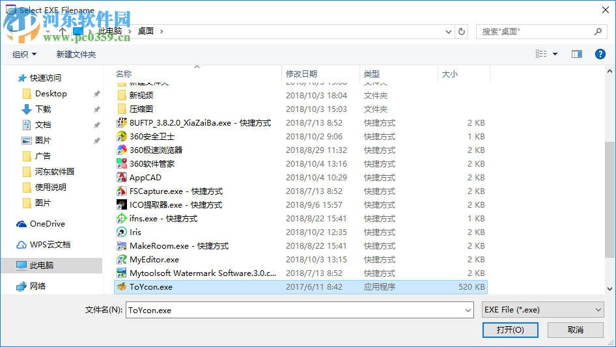Click the MakeRoom.exe shortcut icon
Viewport: 616px width, 347px height.
click(122, 246)
